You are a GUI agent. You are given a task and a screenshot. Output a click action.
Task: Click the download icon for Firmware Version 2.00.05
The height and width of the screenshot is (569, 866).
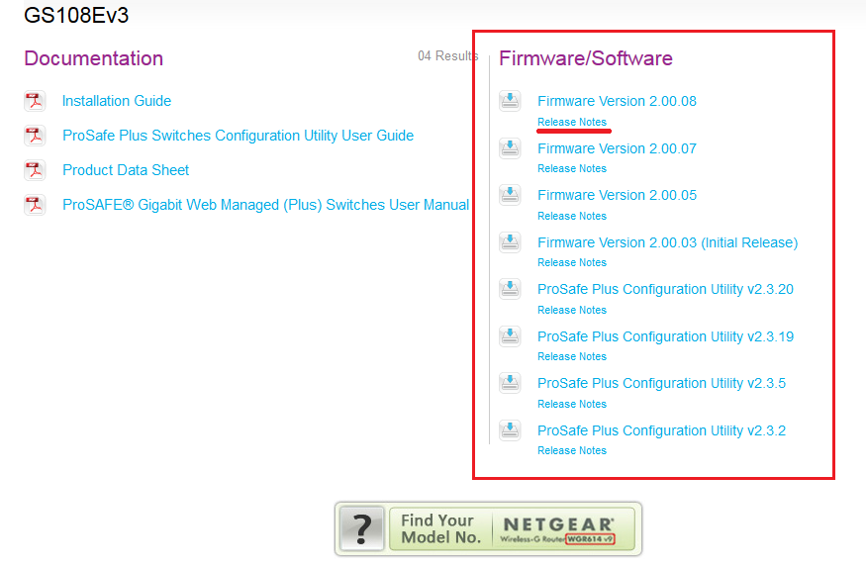point(510,195)
